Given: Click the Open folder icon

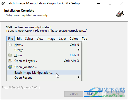Looking at the screenshot, I should point(10,55).
